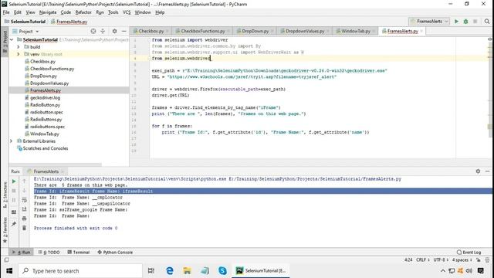Open the Tools menu
This screenshot has width=494, height=278.
[113, 12]
